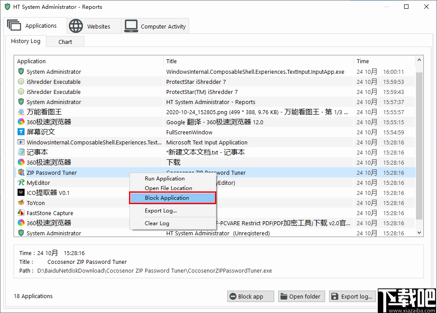Click the Open folder button
The height and width of the screenshot is (313, 437).
(x=301, y=296)
